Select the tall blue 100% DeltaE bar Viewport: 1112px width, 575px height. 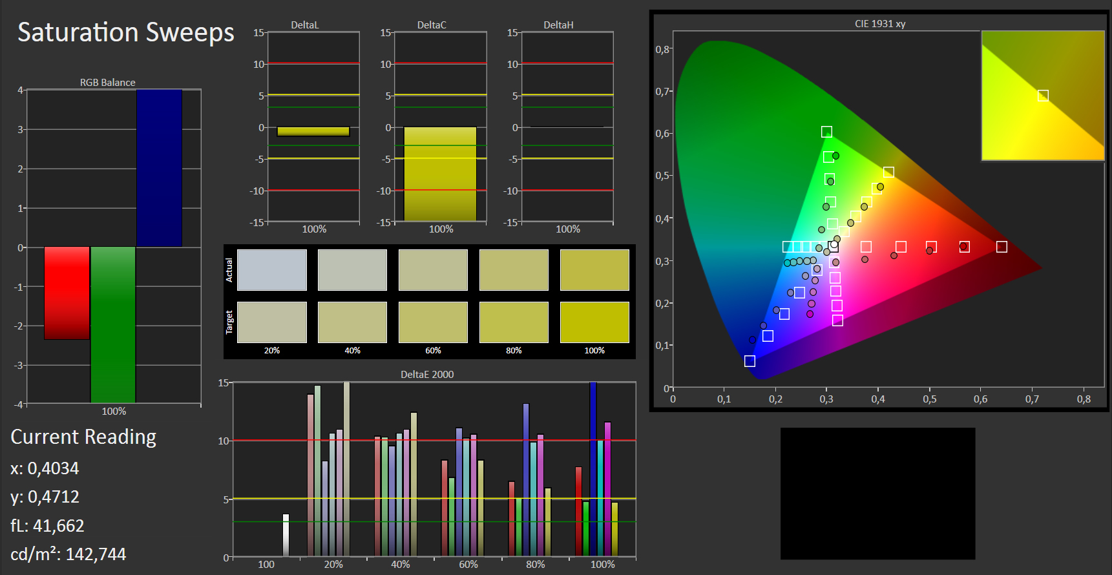(x=593, y=469)
